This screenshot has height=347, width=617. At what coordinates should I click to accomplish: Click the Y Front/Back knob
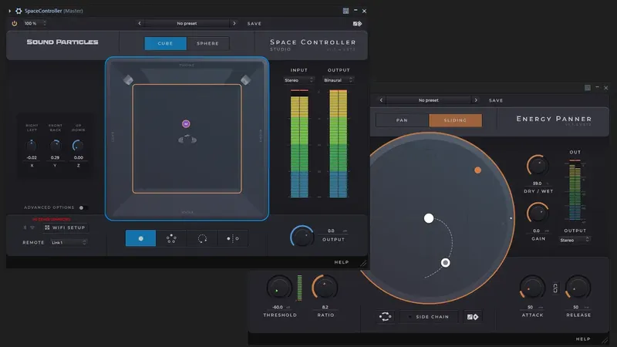55,146
